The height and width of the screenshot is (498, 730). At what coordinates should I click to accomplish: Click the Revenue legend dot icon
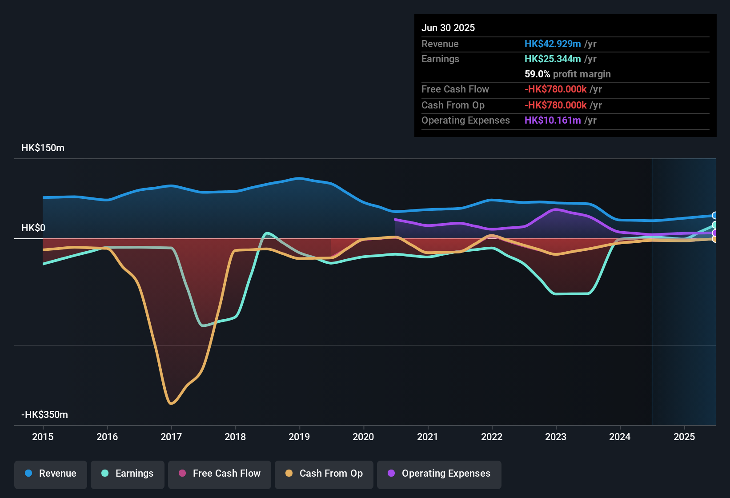[28, 474]
